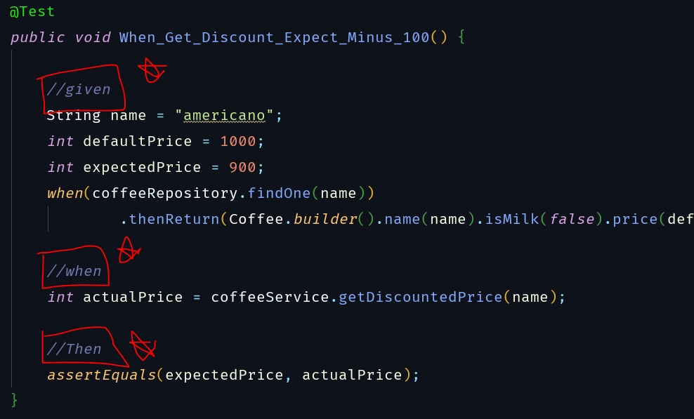Click the false keyword argument
The image size is (694, 419).
[572, 220]
